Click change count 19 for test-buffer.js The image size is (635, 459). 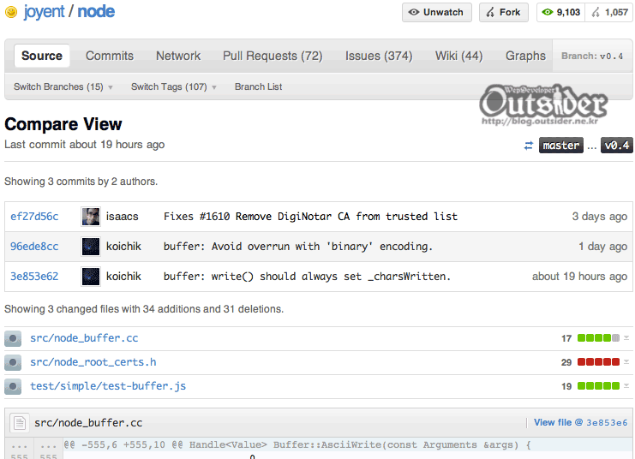566,386
